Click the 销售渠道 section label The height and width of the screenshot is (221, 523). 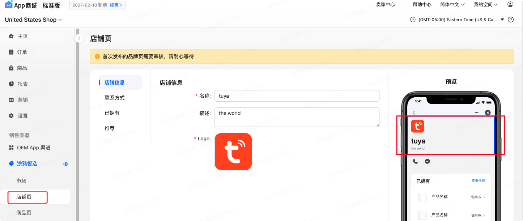19,135
